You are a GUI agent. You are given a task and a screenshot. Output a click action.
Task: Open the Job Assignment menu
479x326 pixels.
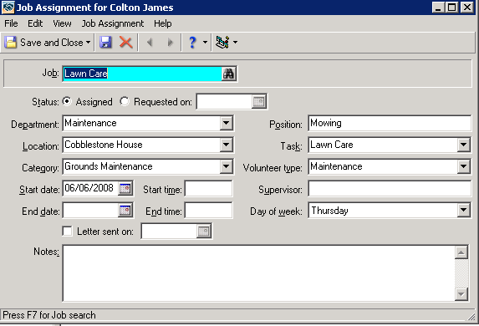112,23
